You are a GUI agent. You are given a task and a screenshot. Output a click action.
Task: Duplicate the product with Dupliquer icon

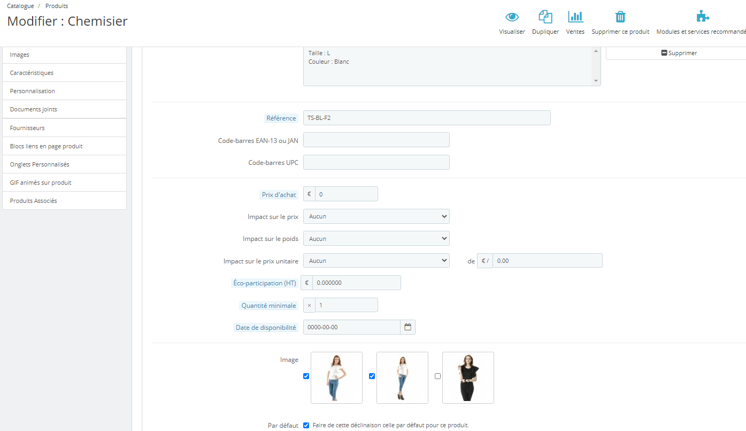[545, 17]
